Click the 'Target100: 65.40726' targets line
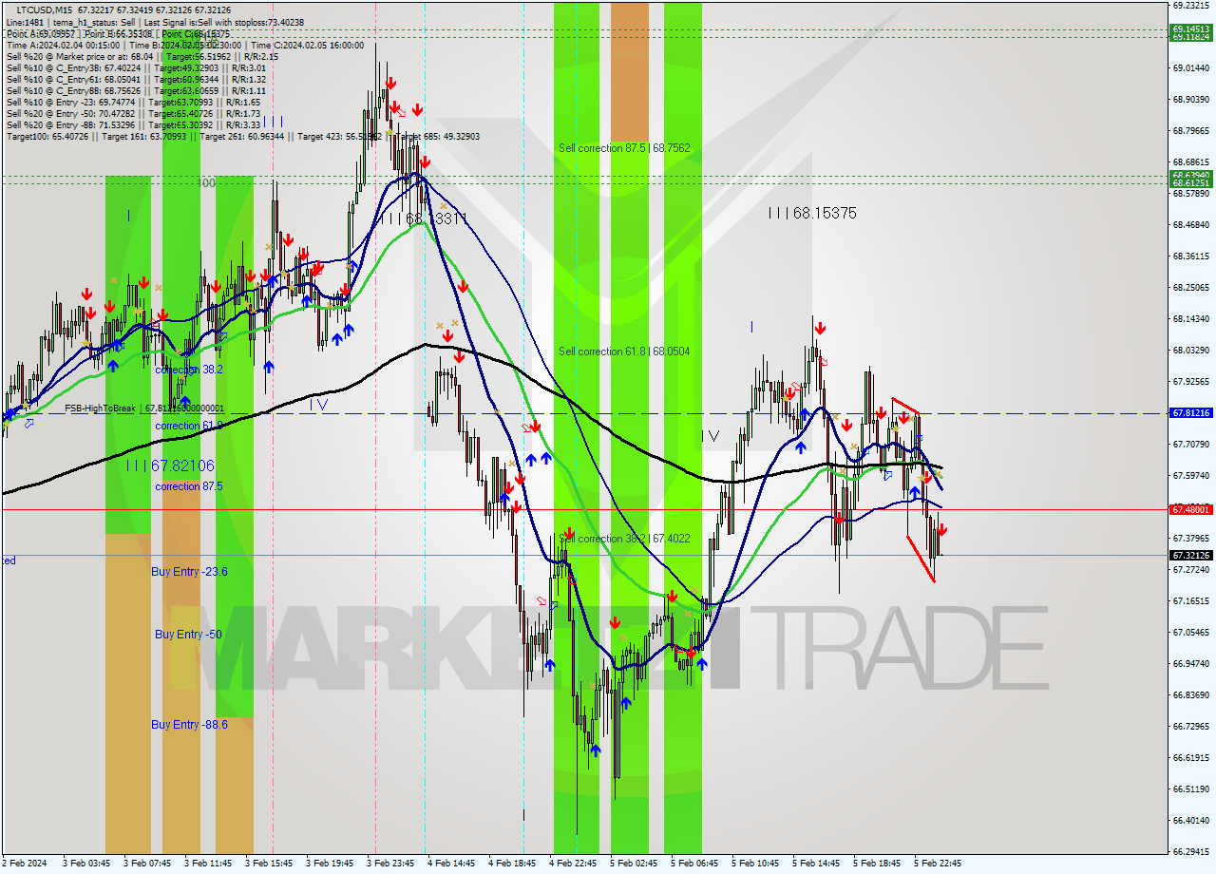The image size is (1216, 874). (x=243, y=137)
